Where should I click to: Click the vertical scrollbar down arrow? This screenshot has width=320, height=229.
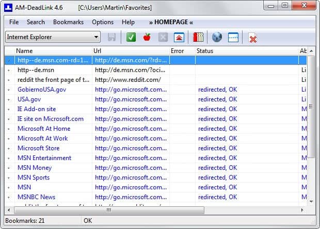pos(311,202)
